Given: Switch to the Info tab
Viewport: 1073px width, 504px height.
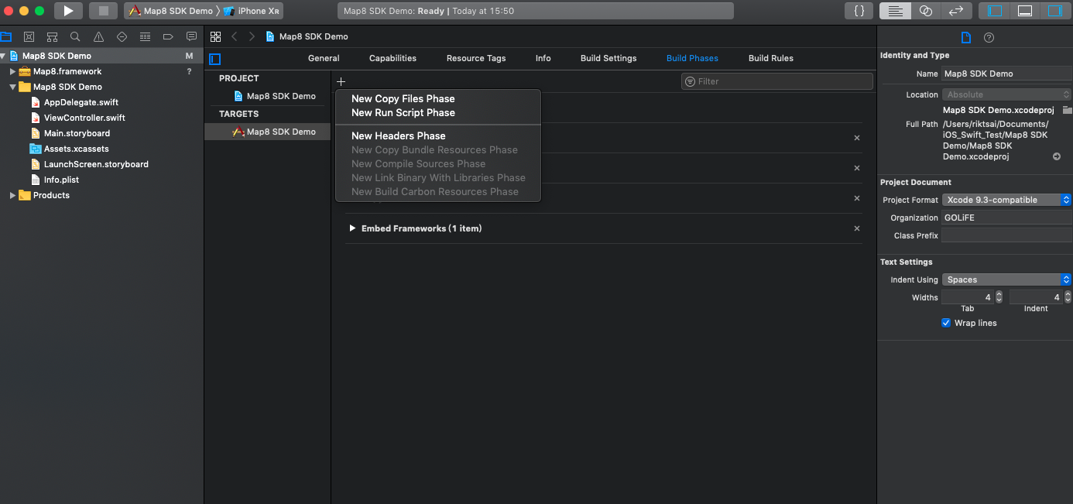Looking at the screenshot, I should click(543, 58).
